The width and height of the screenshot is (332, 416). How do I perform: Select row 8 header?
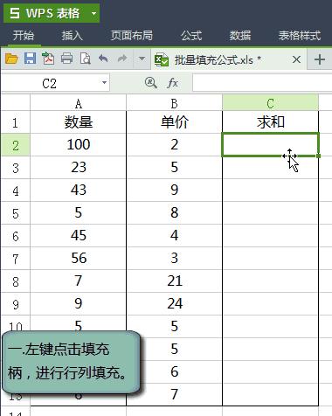point(15,281)
